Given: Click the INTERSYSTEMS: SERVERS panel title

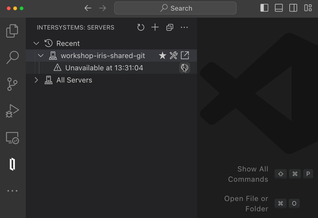Looking at the screenshot, I should 75,28.
